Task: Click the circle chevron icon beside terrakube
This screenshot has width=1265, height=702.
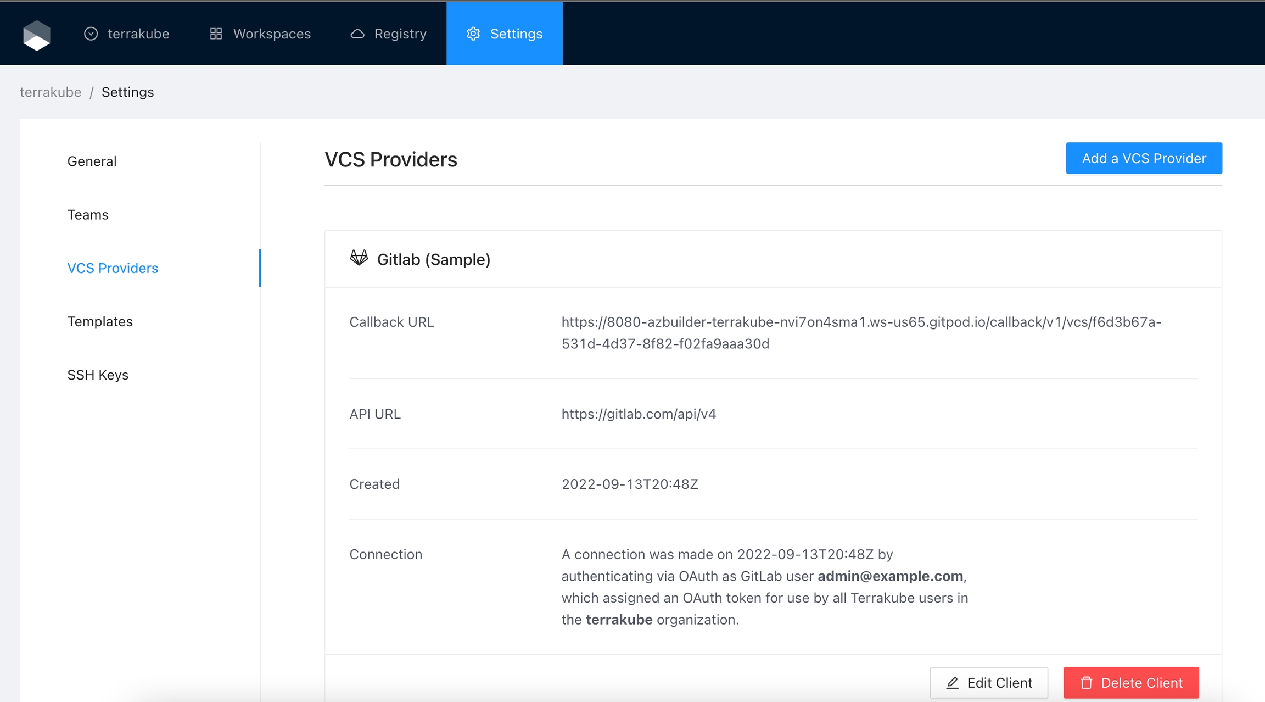Action: tap(91, 34)
